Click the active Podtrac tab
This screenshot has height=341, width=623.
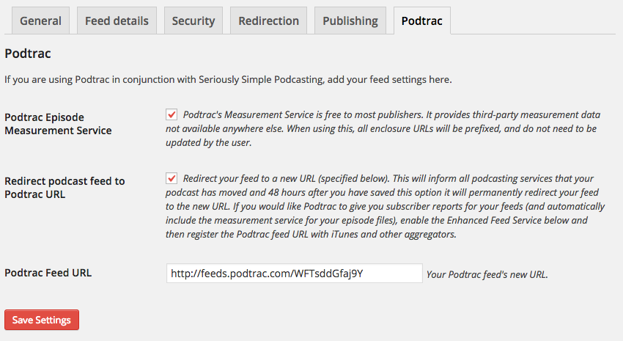pos(422,21)
